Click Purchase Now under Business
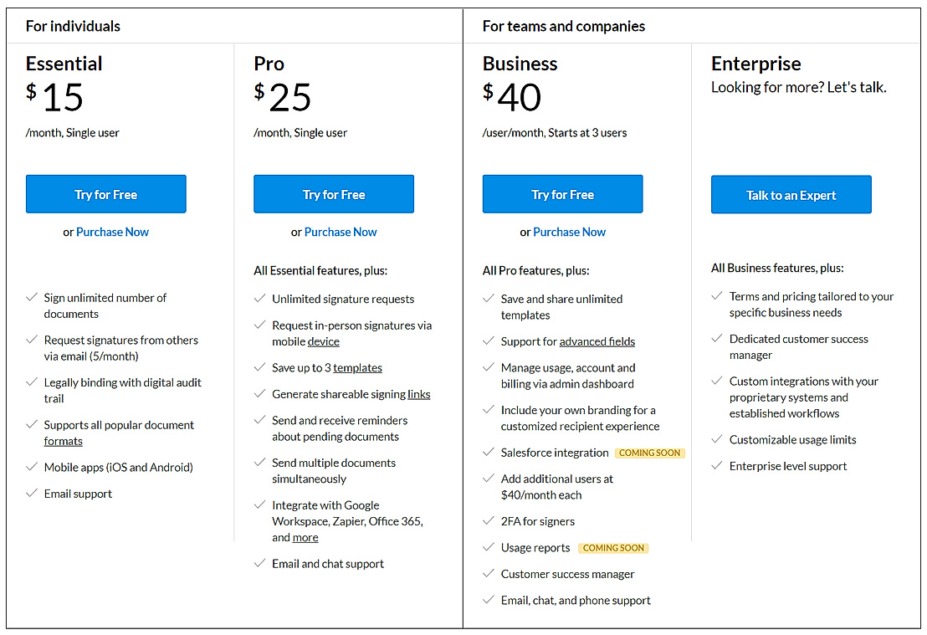This screenshot has height=635, width=927. click(x=569, y=232)
